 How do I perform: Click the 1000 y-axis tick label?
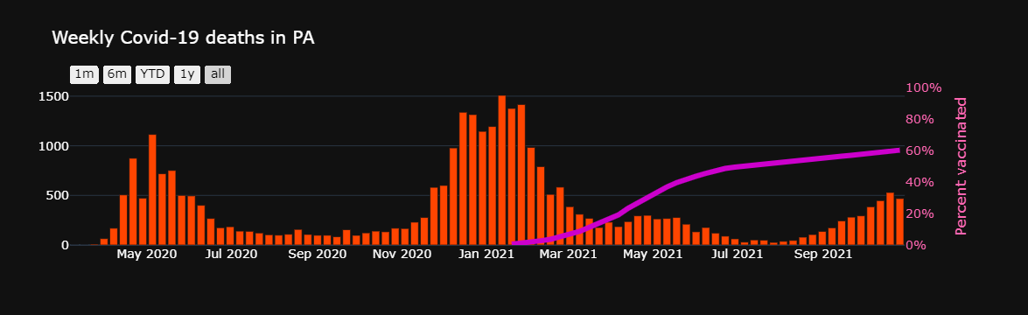click(x=54, y=145)
